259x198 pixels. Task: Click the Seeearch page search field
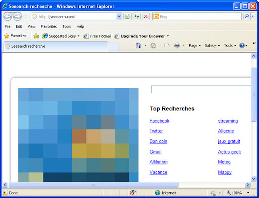(201, 89)
